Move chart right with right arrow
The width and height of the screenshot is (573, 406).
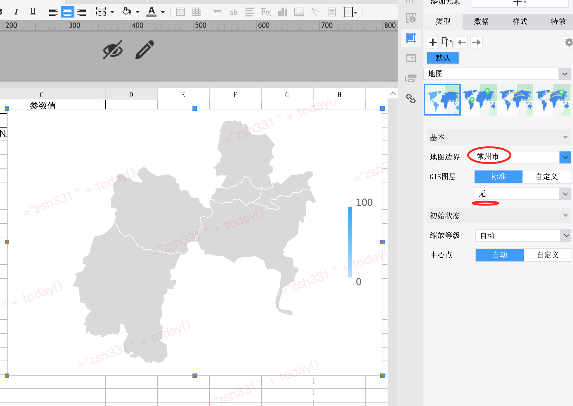pos(476,42)
